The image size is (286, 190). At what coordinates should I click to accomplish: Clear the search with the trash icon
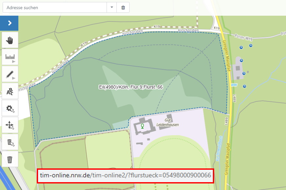pyautogui.click(x=123, y=8)
